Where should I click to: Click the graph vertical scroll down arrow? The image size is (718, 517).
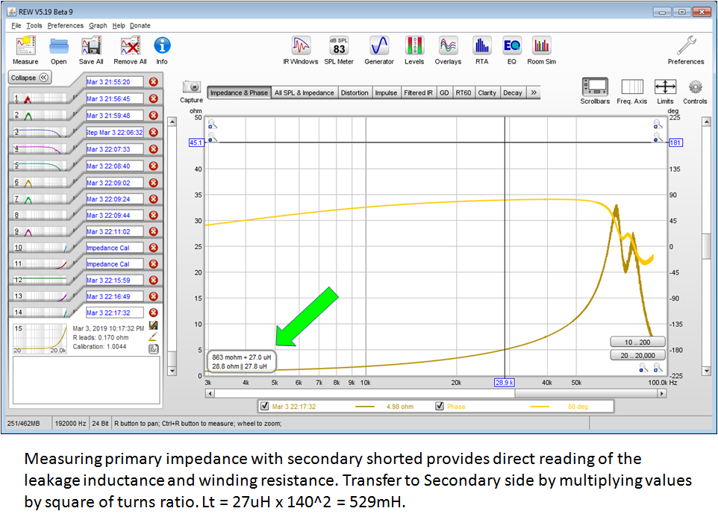(x=706, y=371)
